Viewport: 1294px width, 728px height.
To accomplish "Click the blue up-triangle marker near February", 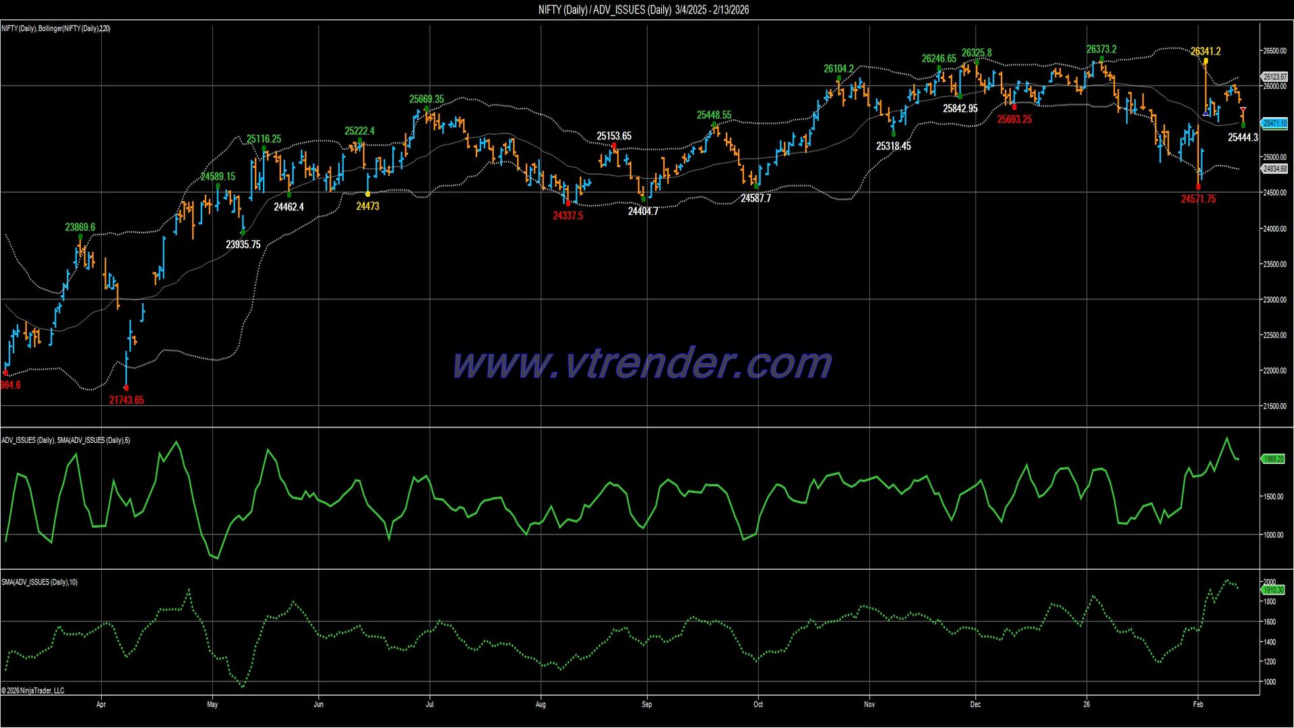I will pyautogui.click(x=1206, y=113).
